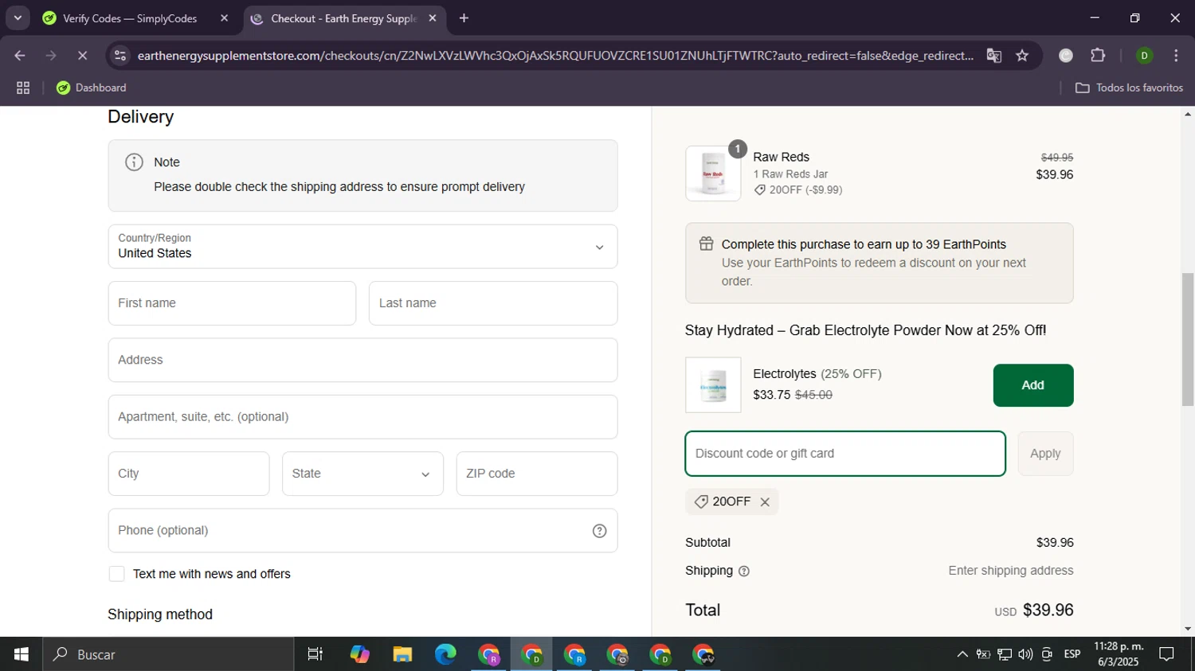Open the tab search dropdown arrow
Screen dimensions: 1195x671
pyautogui.click(x=18, y=18)
